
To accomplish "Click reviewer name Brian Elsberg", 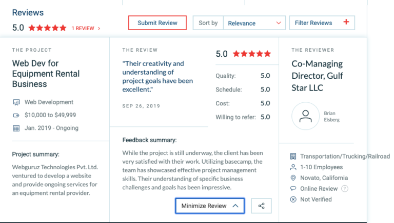I will (332, 117).
